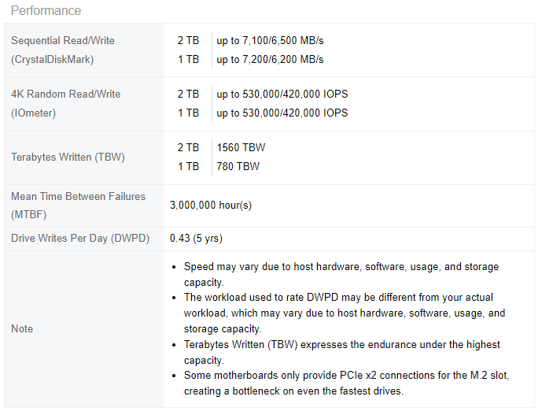Select the 7,200/6,200 MB/s speed value

tap(270, 59)
